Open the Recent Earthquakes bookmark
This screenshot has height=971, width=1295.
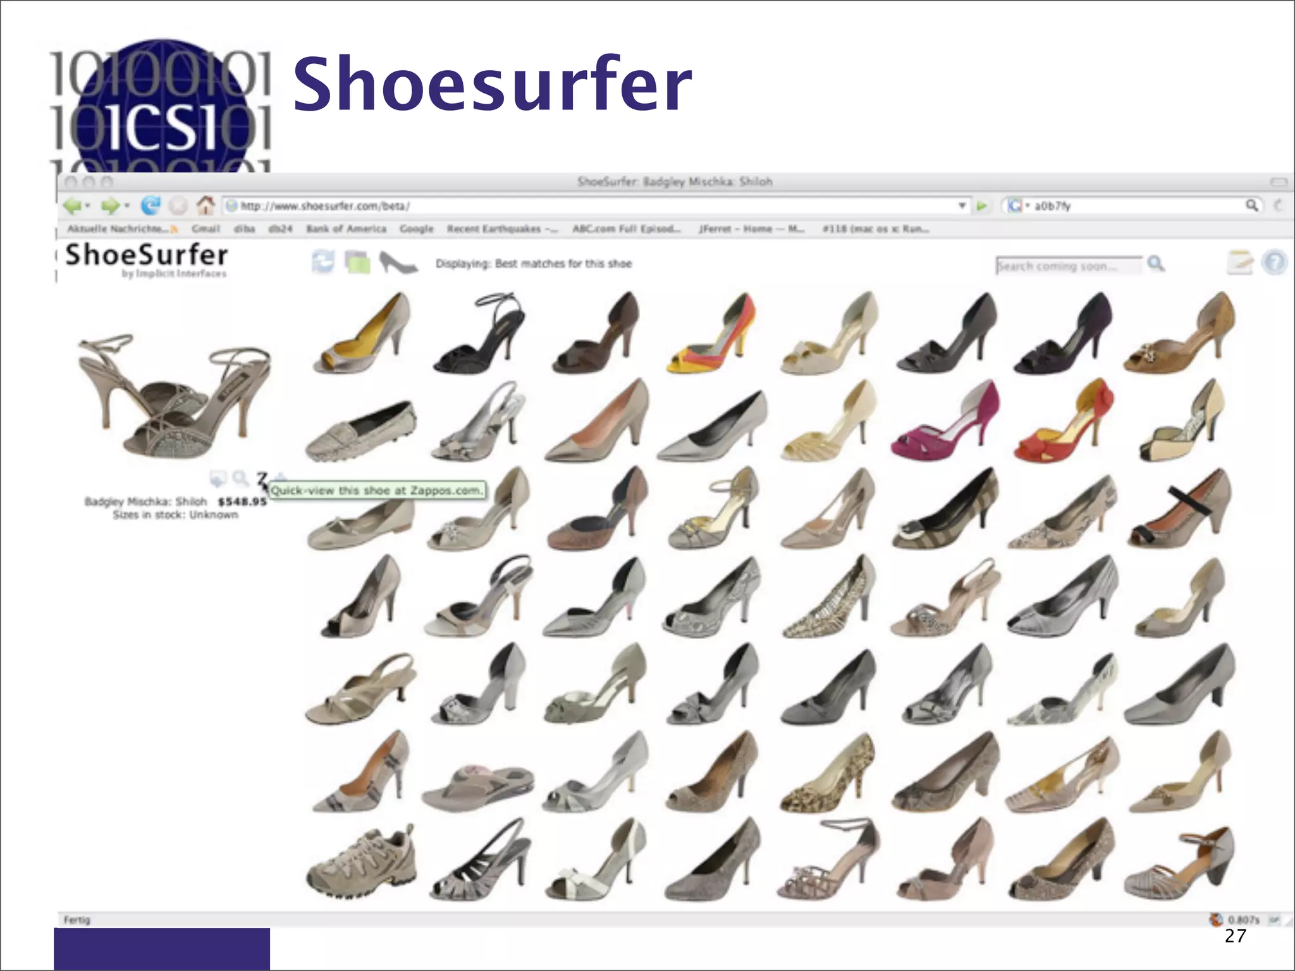(x=503, y=229)
